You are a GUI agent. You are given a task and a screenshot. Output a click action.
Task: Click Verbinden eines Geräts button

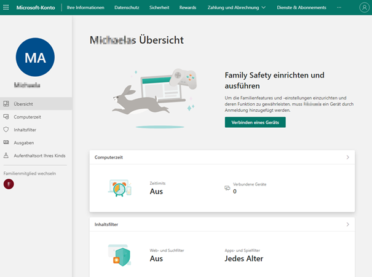click(255, 122)
